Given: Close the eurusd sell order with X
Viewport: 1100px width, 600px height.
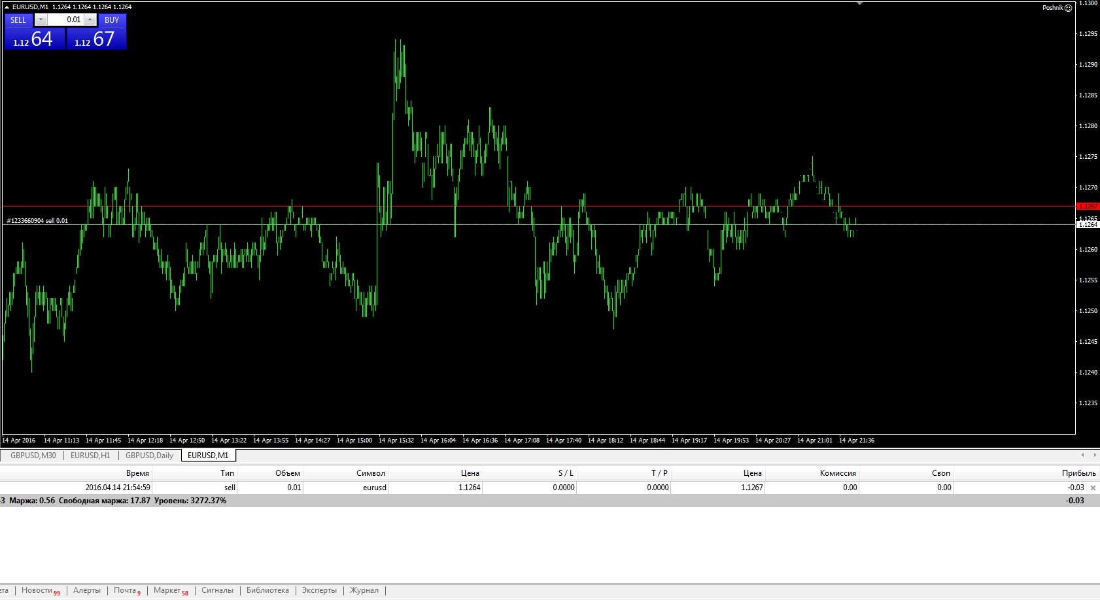Looking at the screenshot, I should click(1093, 488).
